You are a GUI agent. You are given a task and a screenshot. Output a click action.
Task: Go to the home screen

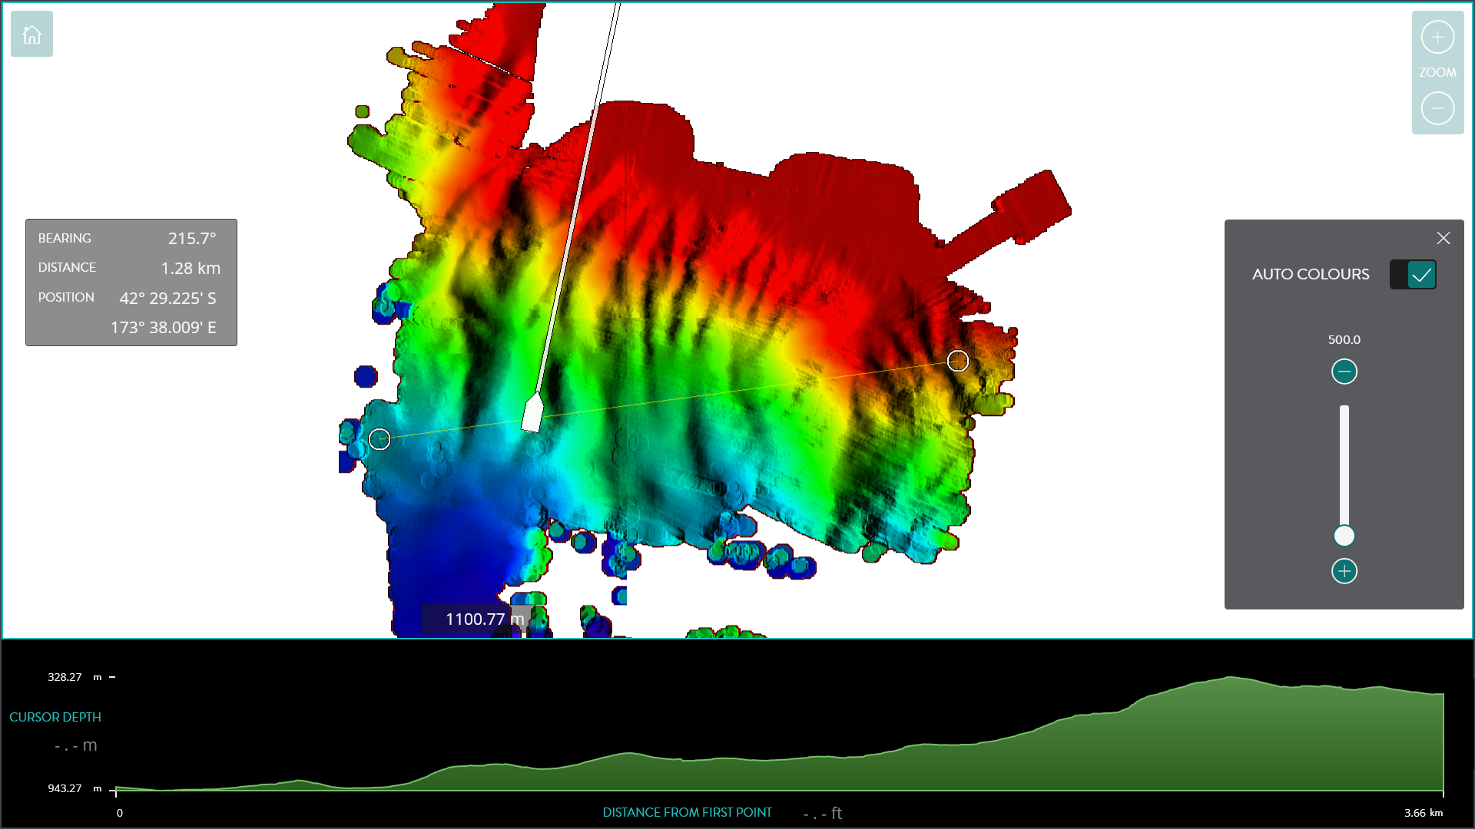point(31,34)
